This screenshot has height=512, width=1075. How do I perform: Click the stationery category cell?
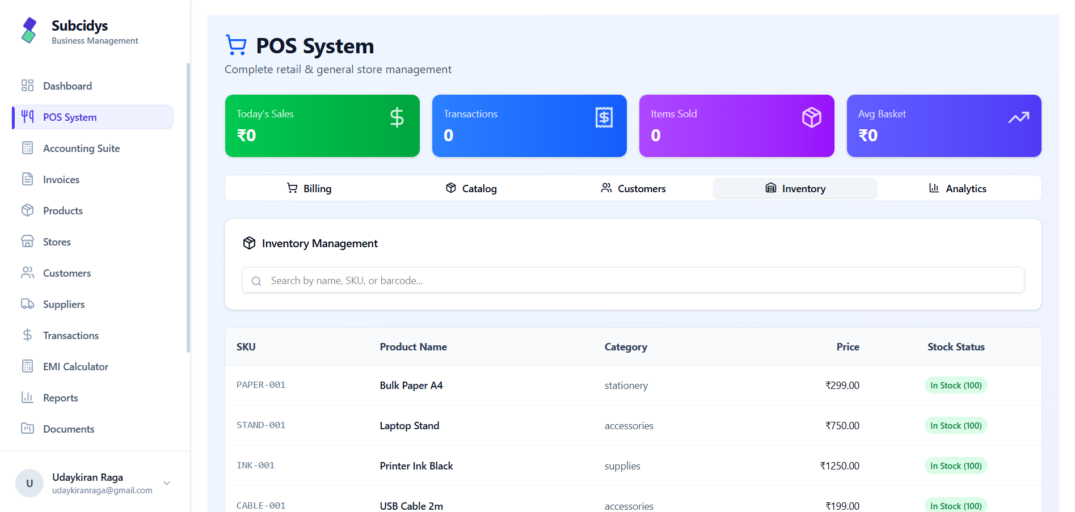pyautogui.click(x=626, y=386)
